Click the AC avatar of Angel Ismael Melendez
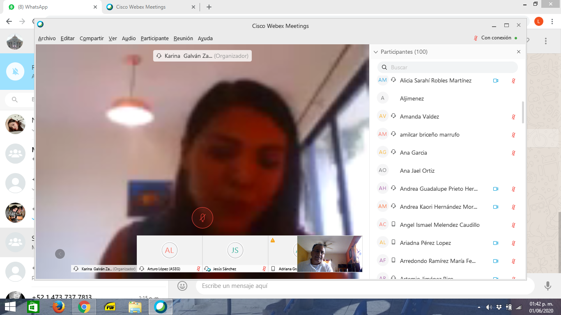561x315 pixels. 383,224
